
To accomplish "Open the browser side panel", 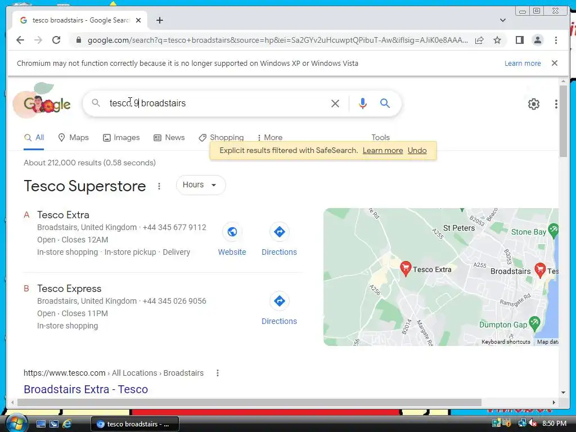I will tap(519, 40).
